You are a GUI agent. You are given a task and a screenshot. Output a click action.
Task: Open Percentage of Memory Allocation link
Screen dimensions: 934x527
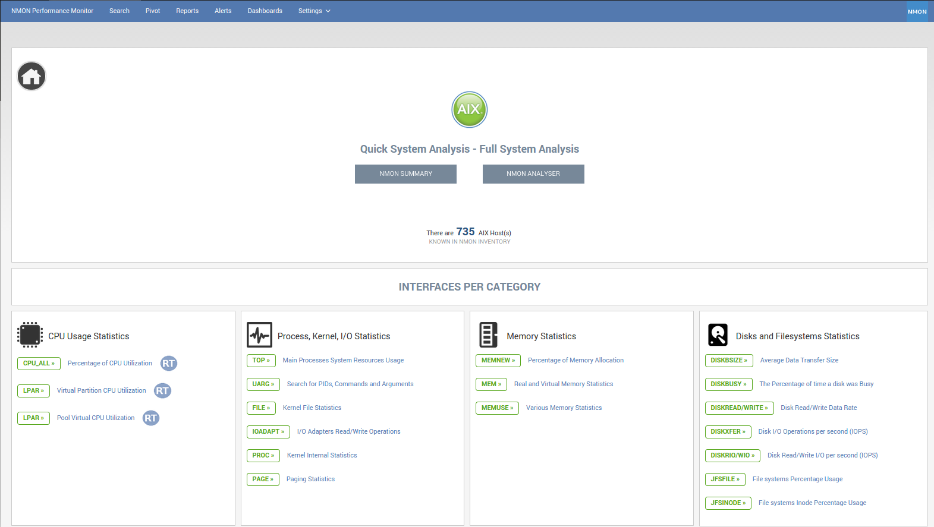[576, 361]
